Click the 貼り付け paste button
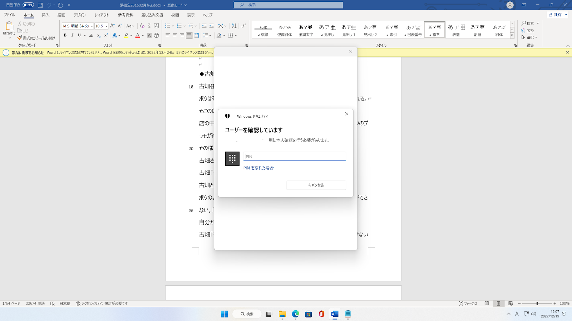Screen dimensions: 572x321 (x=9, y=30)
